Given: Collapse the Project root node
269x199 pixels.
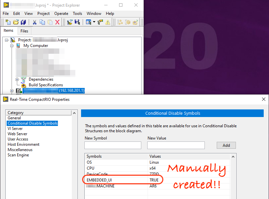Looking at the screenshot, I should point(7,40).
